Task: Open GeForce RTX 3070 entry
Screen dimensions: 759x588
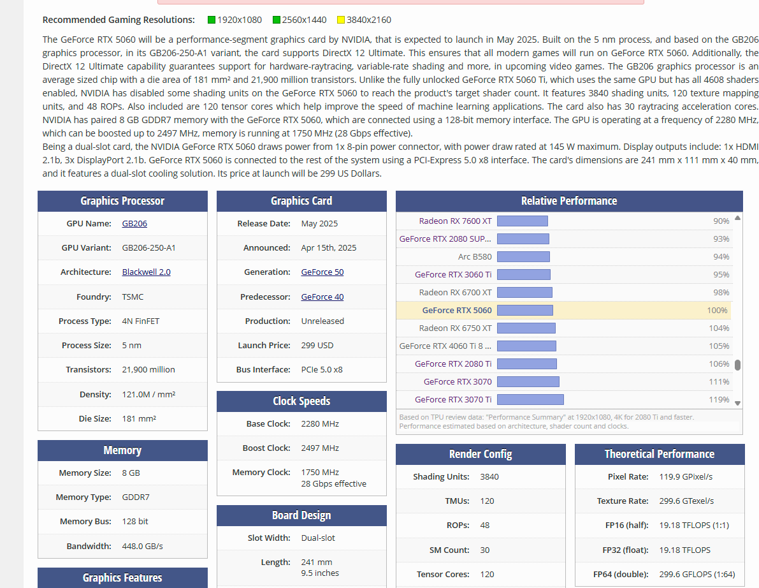Action: point(458,381)
